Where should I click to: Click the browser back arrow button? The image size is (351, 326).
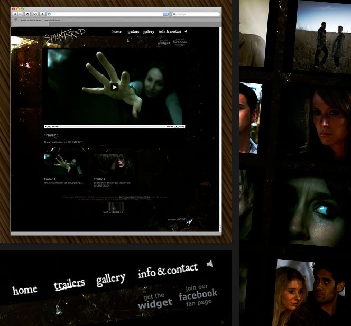pyautogui.click(x=15, y=14)
